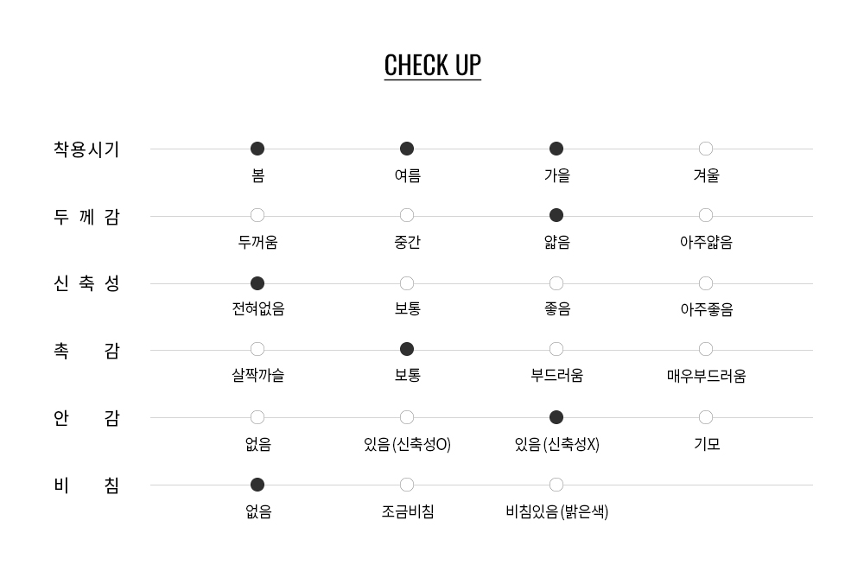Select 비침있음(밝은색) transparency circle

556,485
